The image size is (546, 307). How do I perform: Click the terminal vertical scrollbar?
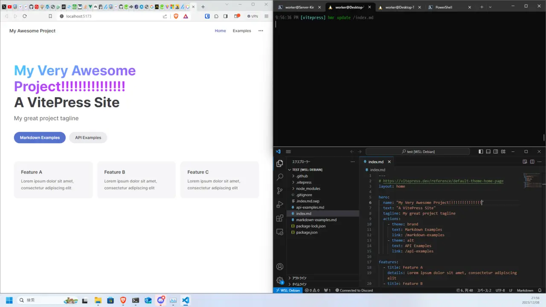click(544, 138)
